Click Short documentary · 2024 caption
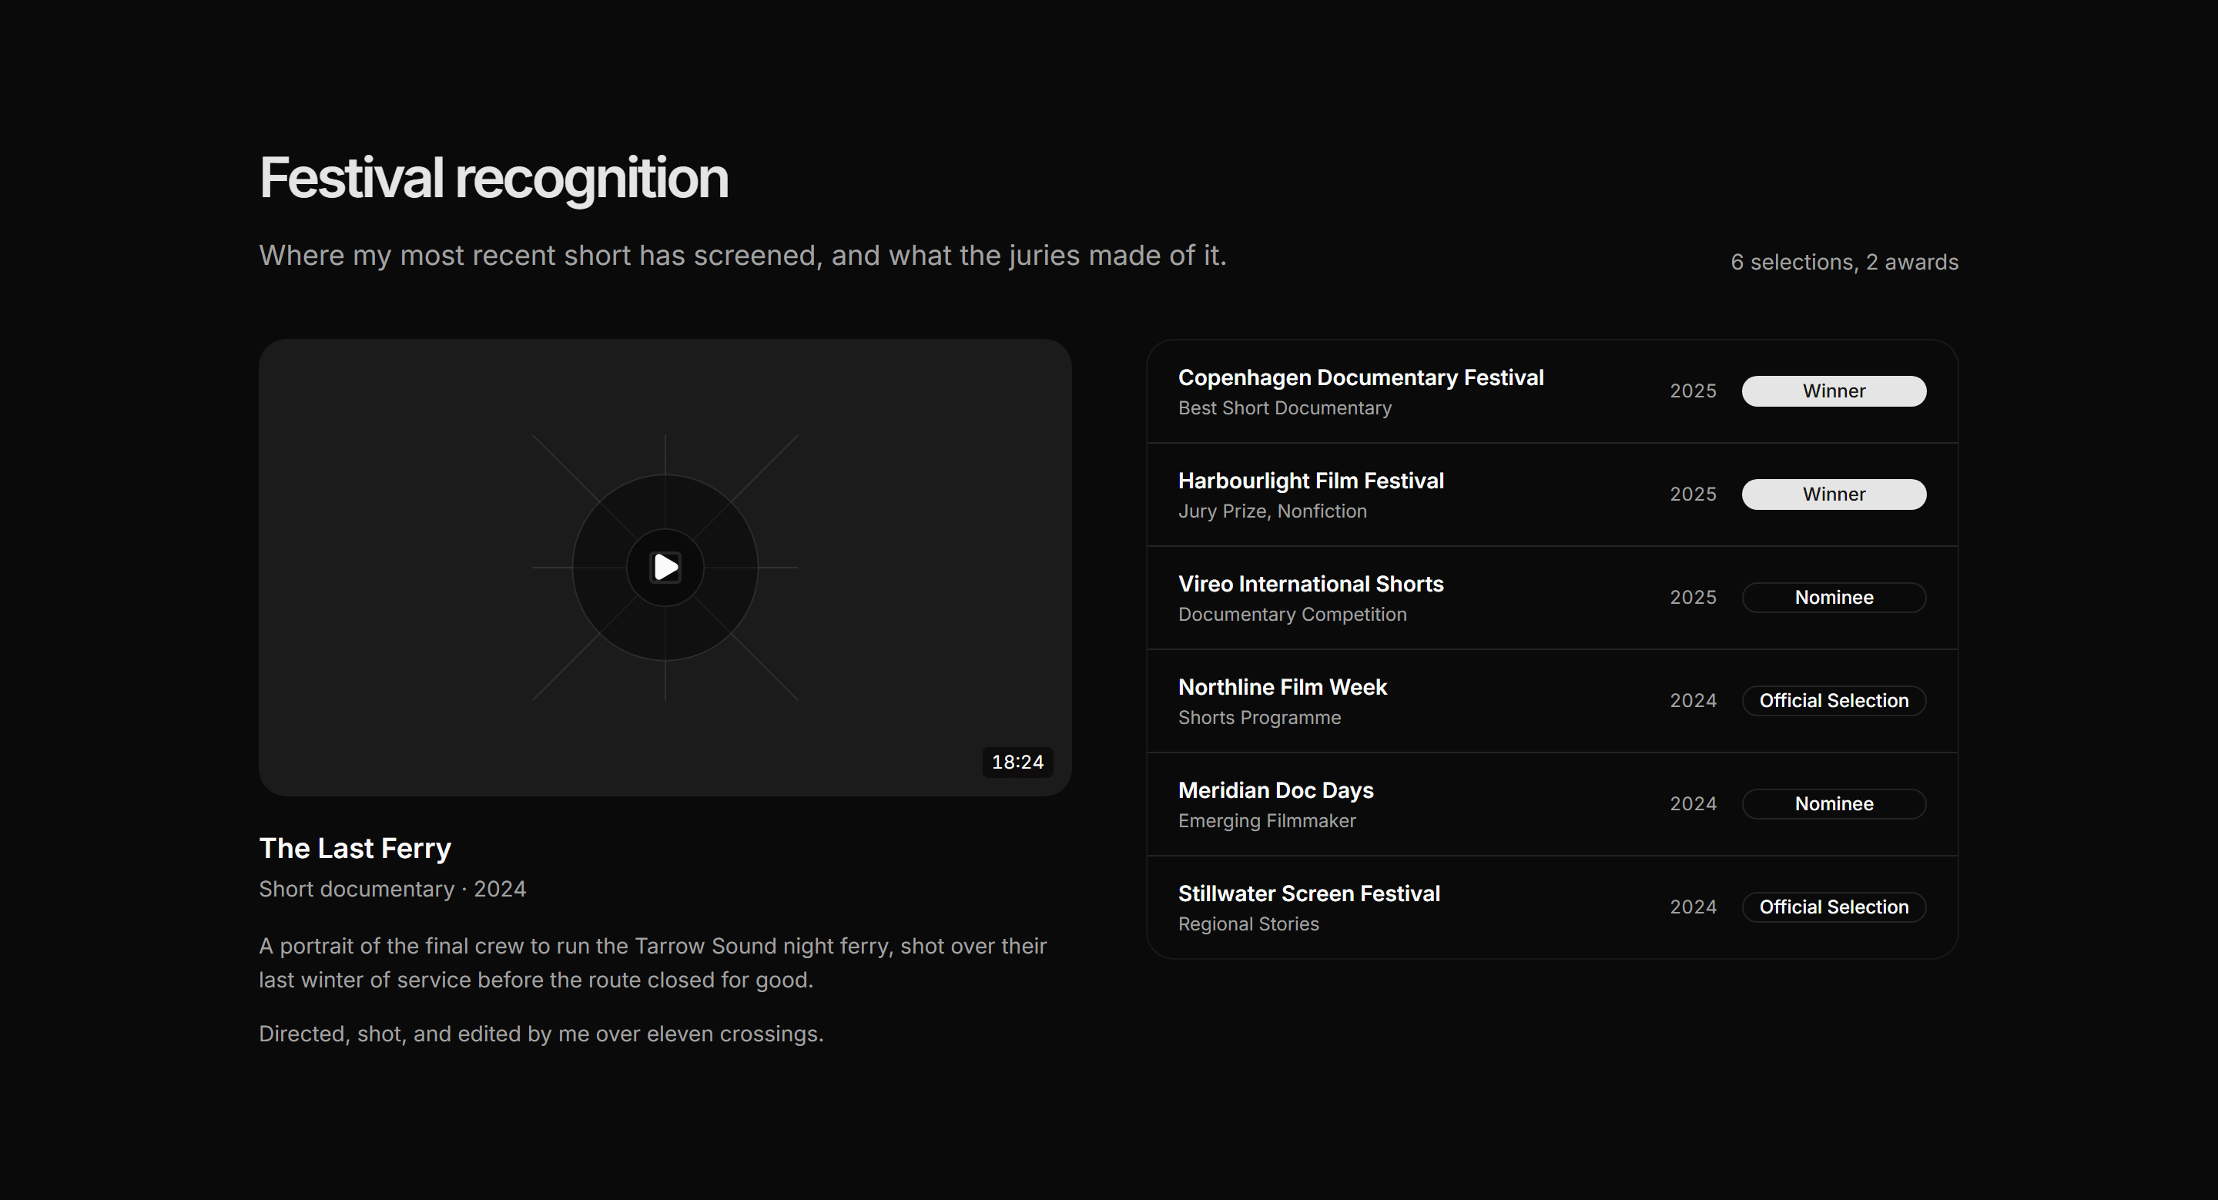 pyautogui.click(x=392, y=890)
